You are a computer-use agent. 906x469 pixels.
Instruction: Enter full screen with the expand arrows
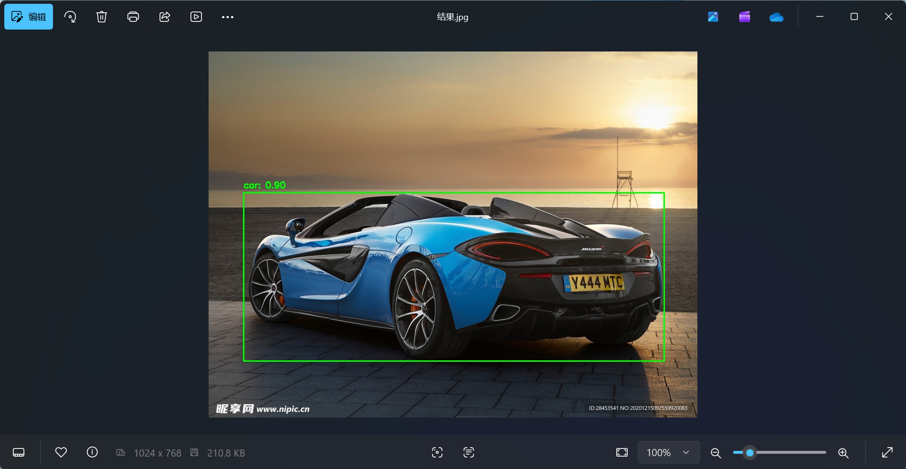(887, 452)
